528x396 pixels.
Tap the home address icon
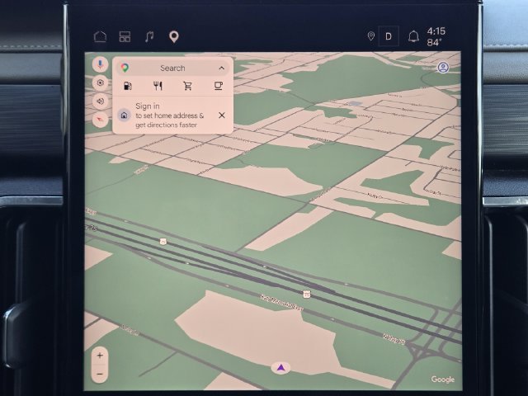(124, 115)
